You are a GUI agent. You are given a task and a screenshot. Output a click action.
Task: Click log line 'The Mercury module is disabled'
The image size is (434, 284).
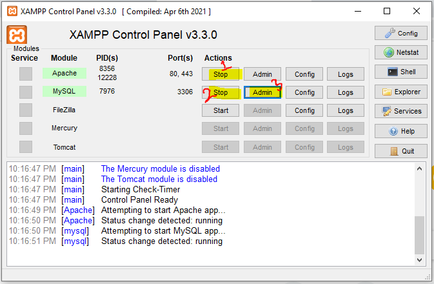(161, 168)
